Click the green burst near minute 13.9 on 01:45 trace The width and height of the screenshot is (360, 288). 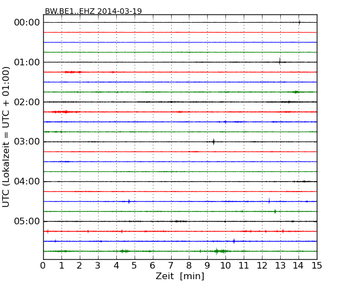pos(296,92)
